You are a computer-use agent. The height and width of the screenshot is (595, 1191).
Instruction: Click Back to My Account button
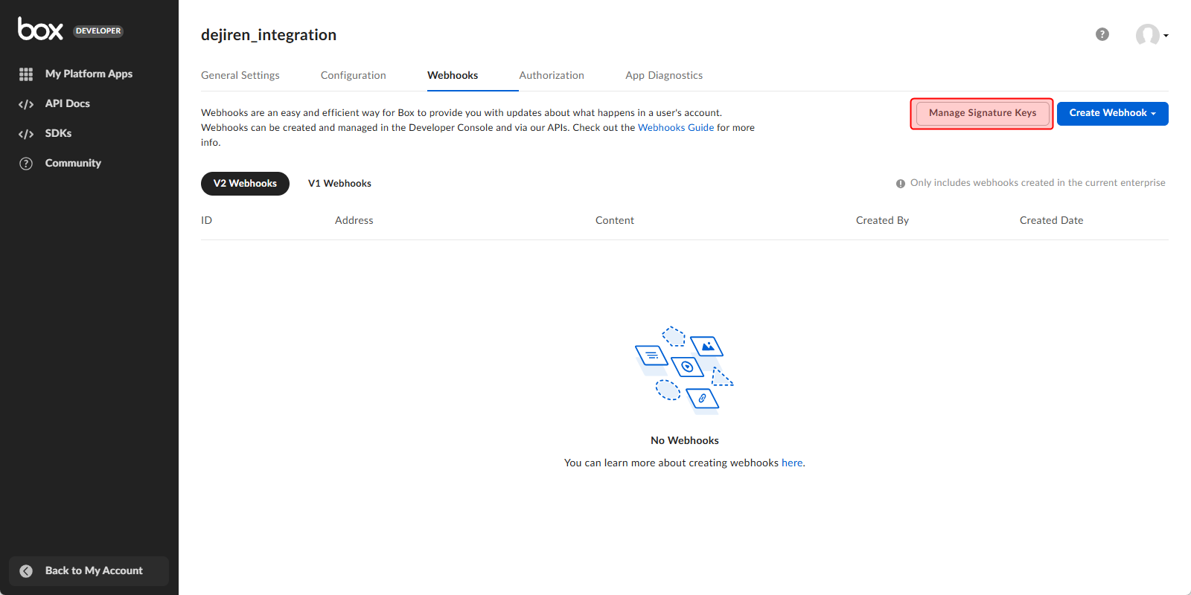(x=89, y=570)
